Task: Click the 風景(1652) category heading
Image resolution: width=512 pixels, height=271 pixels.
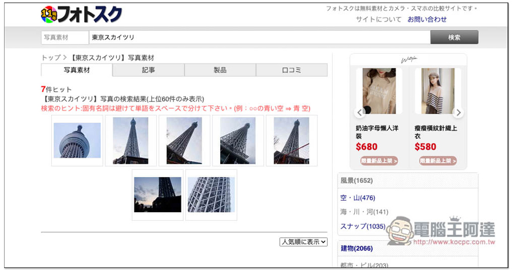Action: [356, 180]
